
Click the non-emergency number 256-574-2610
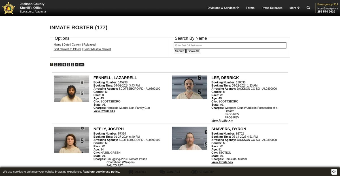click(x=326, y=12)
